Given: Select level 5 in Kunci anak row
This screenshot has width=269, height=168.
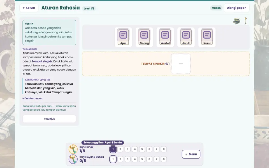Looking at the screenshot, I should click(x=142, y=149).
